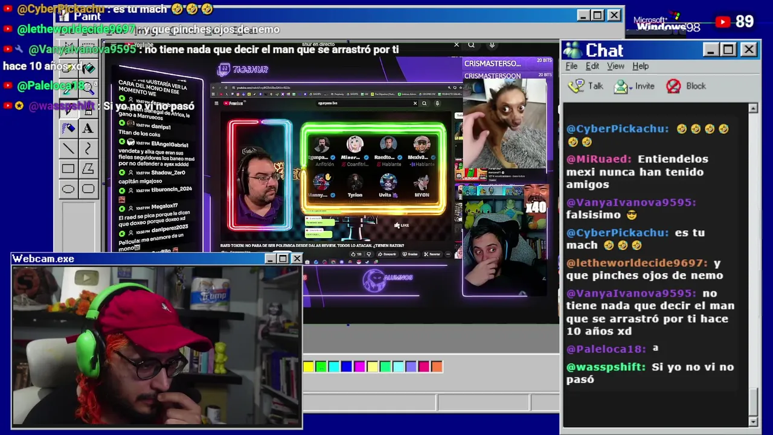Pick the yellow color swatch in Paint palette

309,366
